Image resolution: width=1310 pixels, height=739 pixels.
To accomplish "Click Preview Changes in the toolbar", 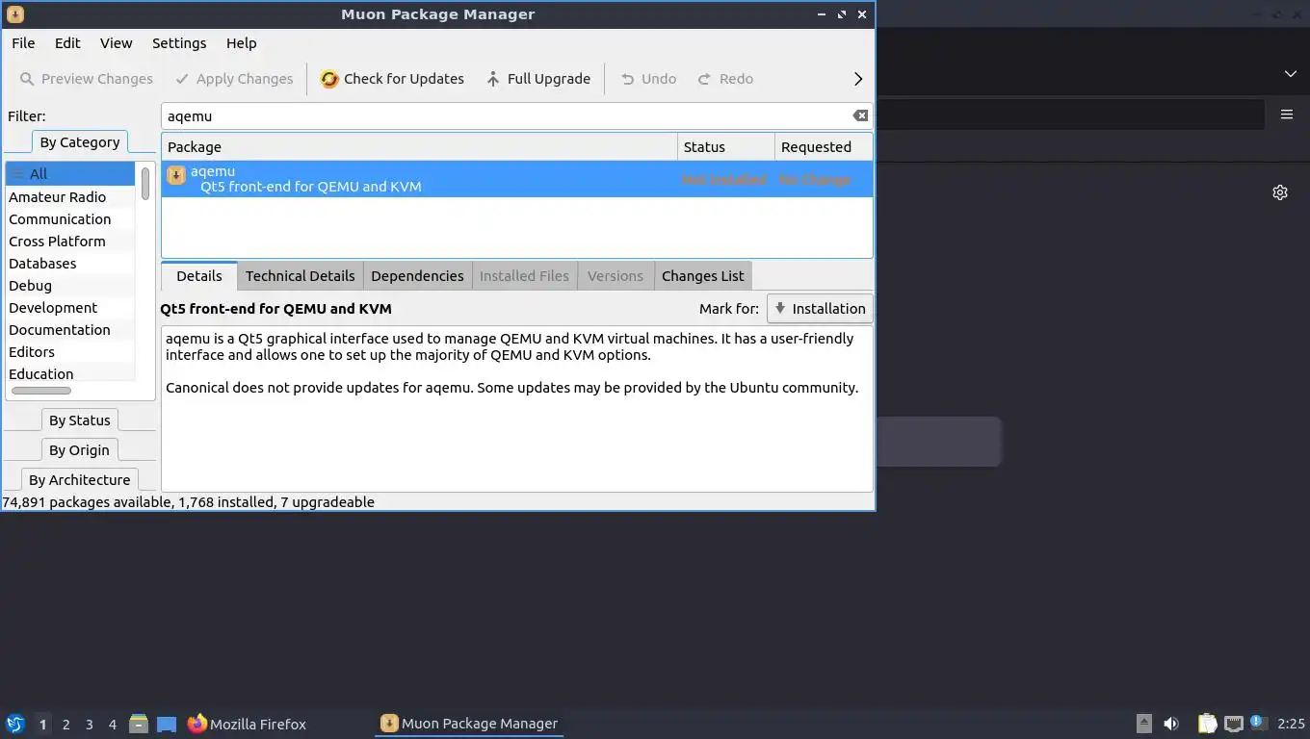I will point(86,79).
